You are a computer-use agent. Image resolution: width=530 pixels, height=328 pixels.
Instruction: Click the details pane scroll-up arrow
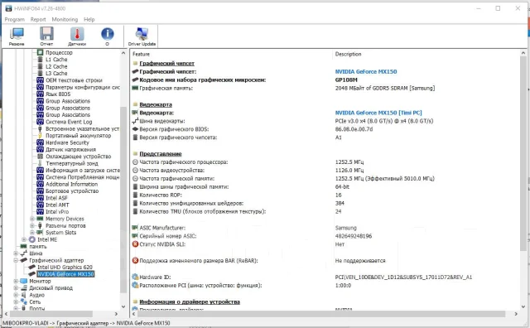pos(523,53)
